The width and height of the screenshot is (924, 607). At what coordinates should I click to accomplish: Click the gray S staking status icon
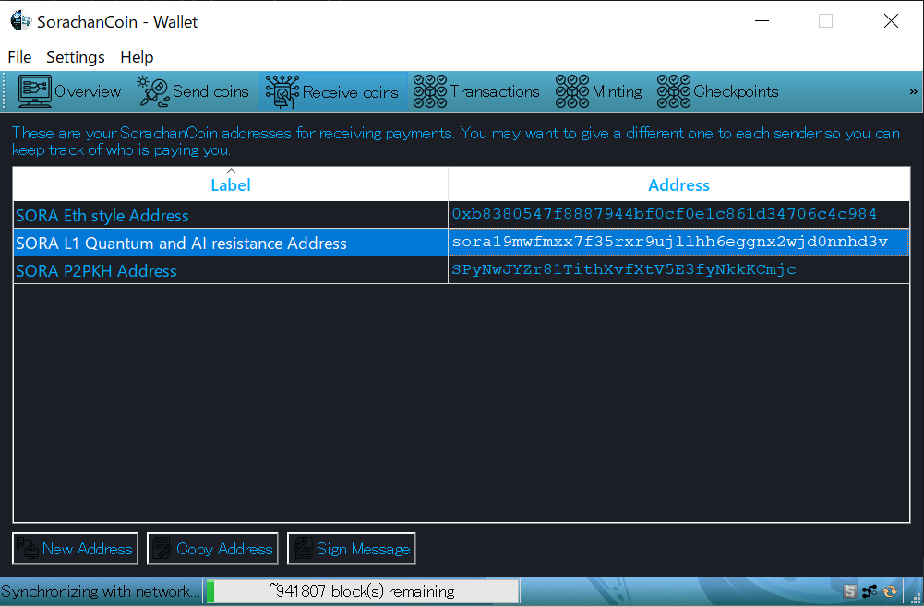pos(849,591)
